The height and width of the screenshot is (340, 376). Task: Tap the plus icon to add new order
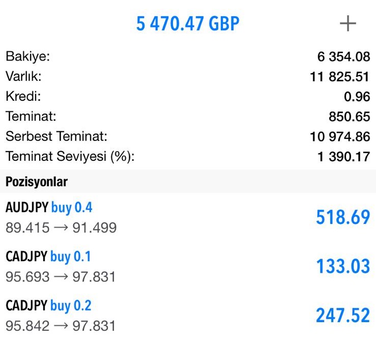tap(348, 24)
